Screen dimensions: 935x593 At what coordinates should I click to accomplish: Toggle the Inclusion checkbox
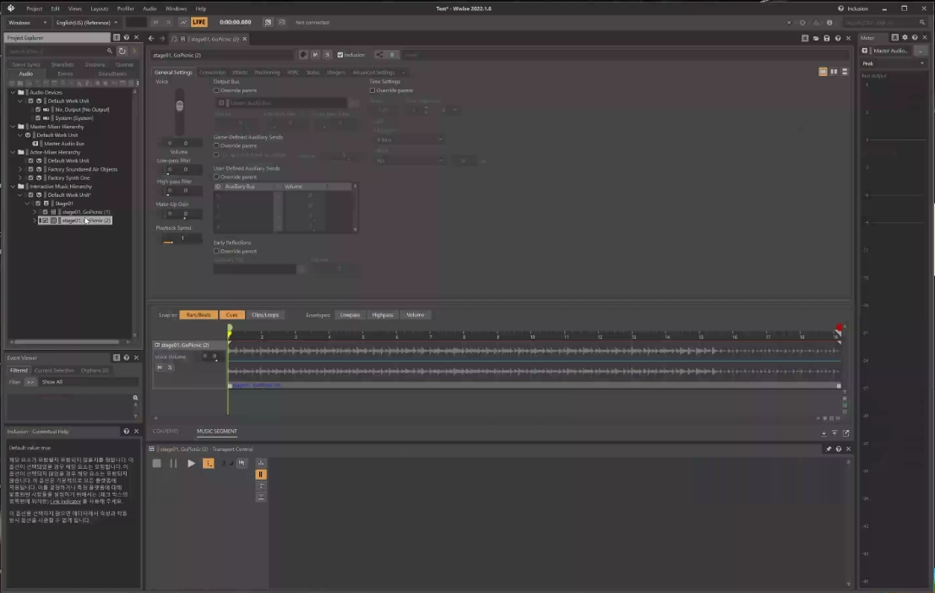[x=340, y=55]
